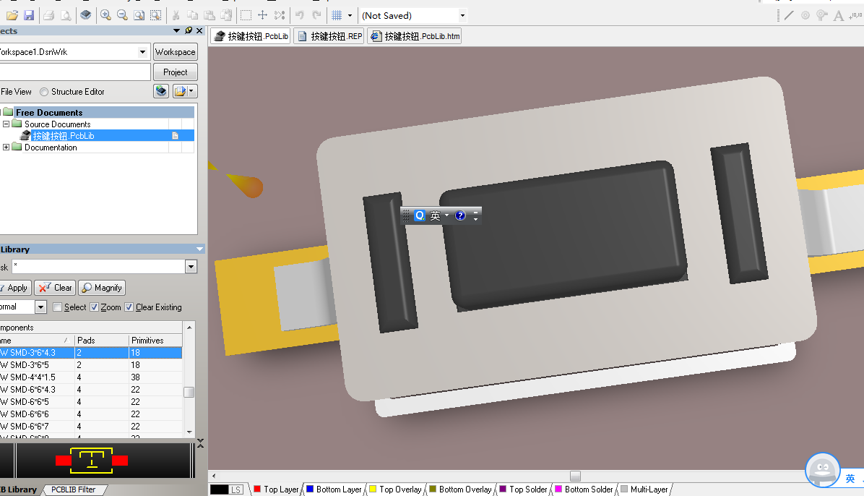Click the Redo arrow icon
The height and width of the screenshot is (496, 864).
(316, 15)
